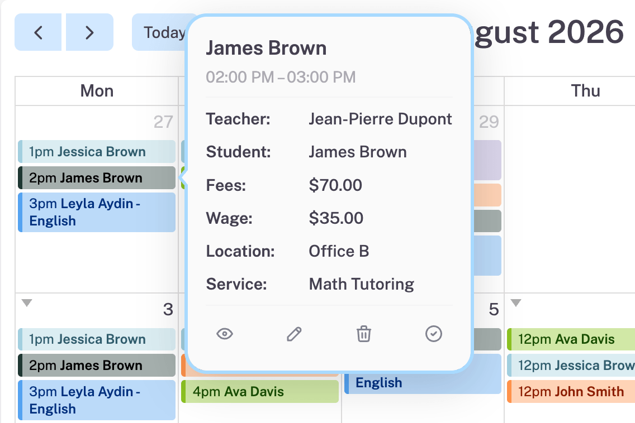View event details via eye icon

pyautogui.click(x=224, y=334)
